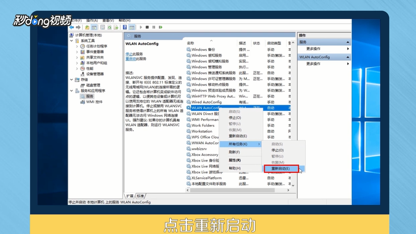Click the 重启动 link for this service

click(x=130, y=59)
